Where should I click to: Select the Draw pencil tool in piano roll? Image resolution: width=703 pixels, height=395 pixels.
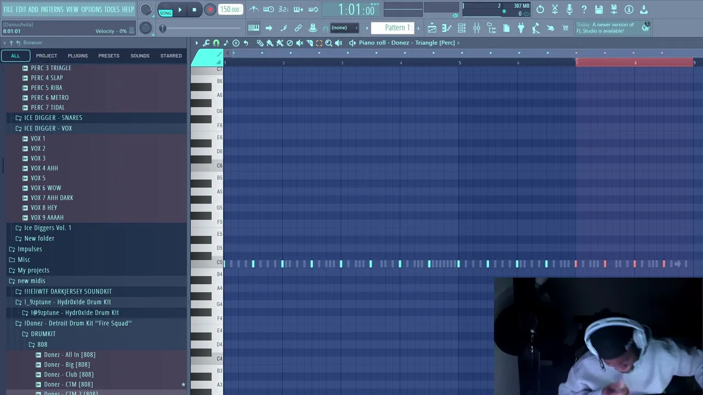tap(260, 43)
